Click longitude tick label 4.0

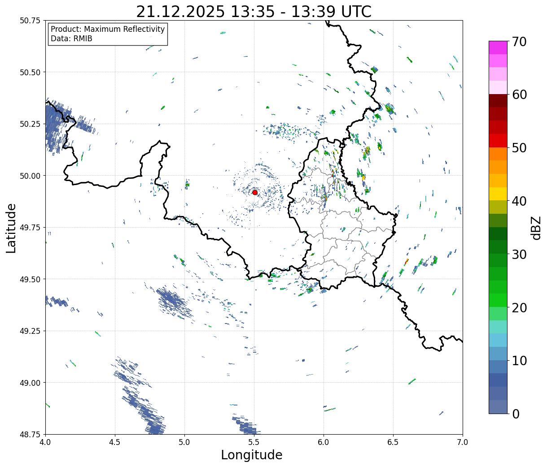[x=45, y=442]
